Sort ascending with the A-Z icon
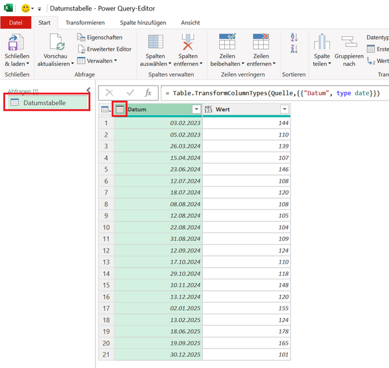 tap(294, 38)
